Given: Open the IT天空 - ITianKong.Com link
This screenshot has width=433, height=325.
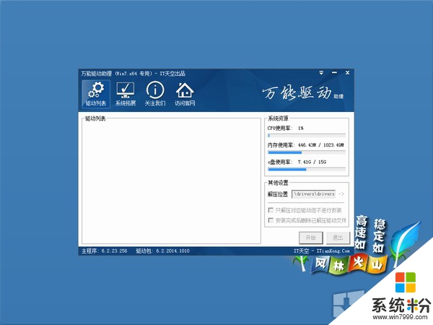Looking at the screenshot, I should [322, 251].
